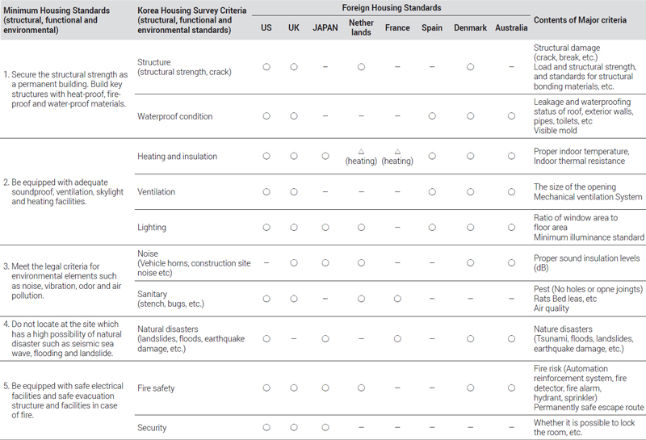
Task: Select the Japan circle in the Security row
Action: click(325, 427)
